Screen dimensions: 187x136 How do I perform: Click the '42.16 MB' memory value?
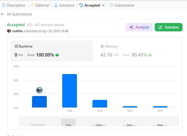[110, 55]
